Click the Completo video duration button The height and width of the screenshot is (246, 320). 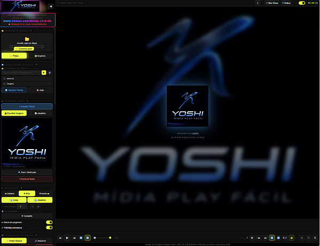(x=27, y=216)
